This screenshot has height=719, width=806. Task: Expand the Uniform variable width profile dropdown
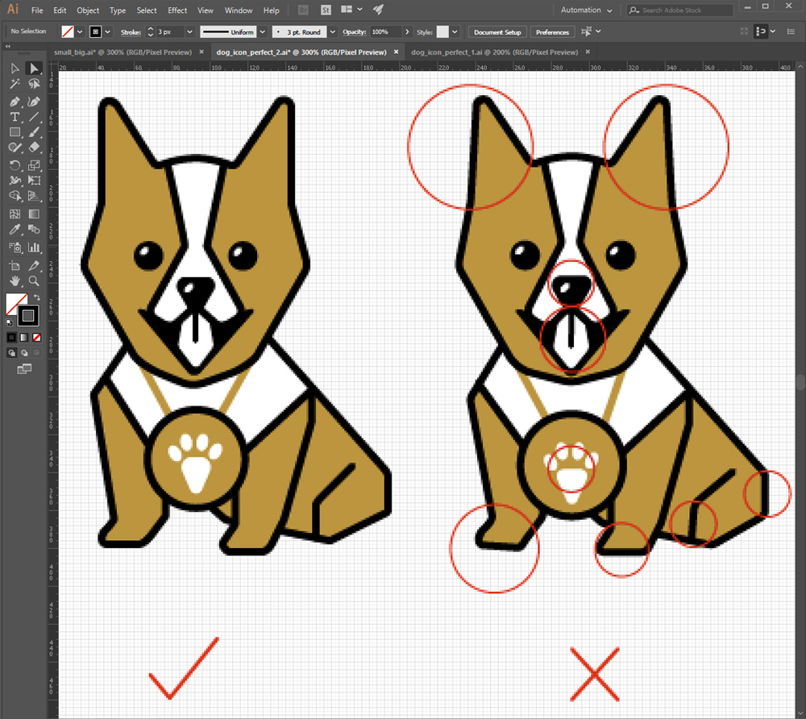pyautogui.click(x=264, y=32)
